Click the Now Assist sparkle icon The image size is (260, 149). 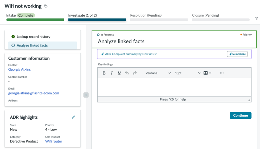[102, 54]
